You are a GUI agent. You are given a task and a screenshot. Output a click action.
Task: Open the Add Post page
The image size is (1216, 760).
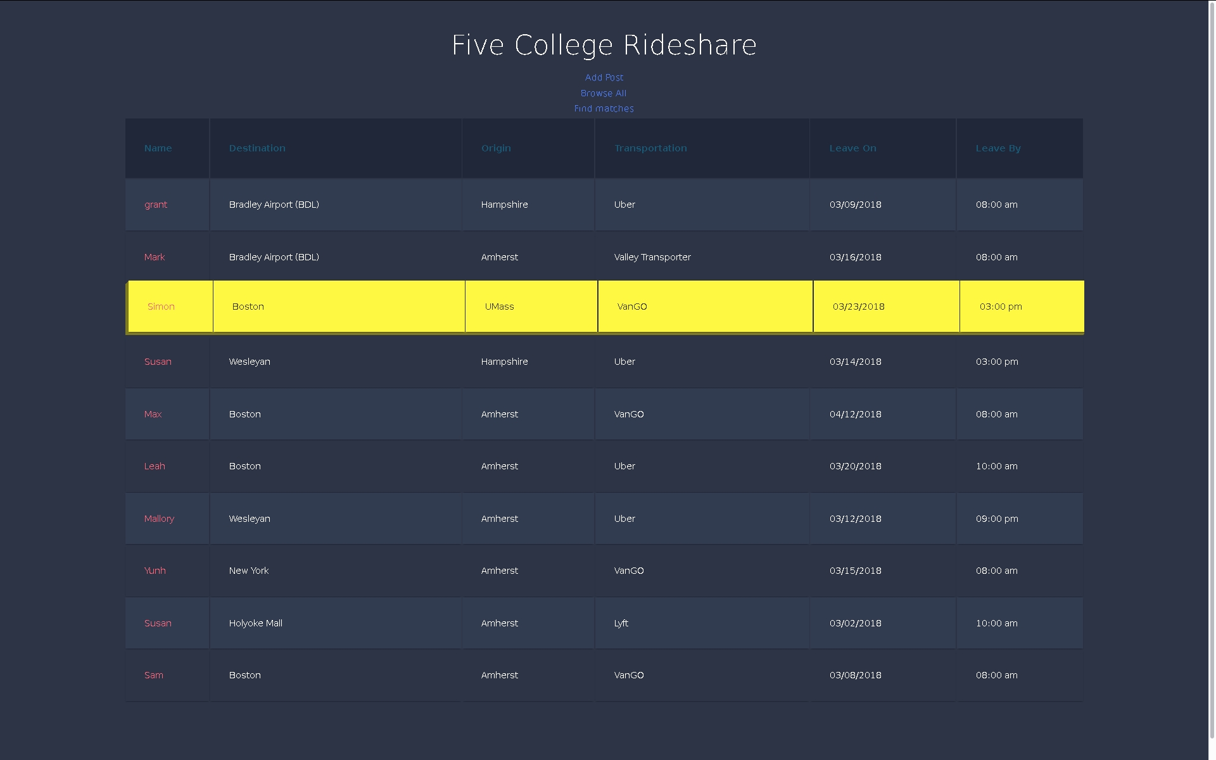[604, 77]
